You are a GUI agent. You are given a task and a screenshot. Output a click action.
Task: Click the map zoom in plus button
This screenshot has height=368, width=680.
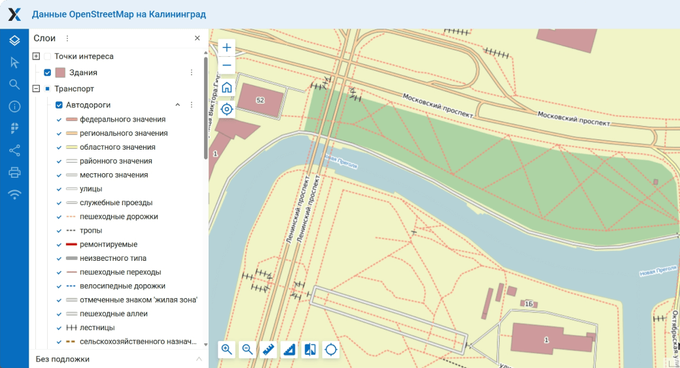click(x=227, y=48)
